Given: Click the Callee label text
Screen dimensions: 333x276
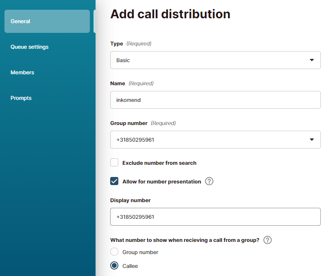Looking at the screenshot, I should (x=130, y=266).
